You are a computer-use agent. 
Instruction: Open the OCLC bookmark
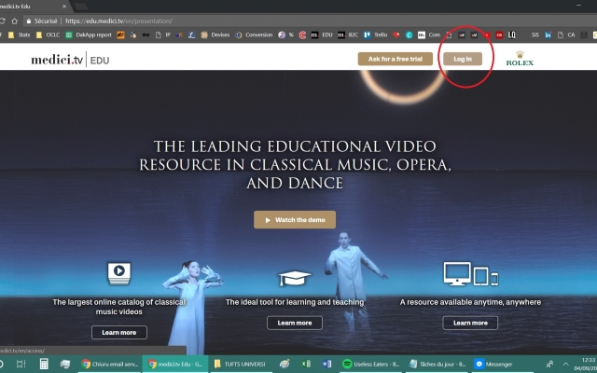click(47, 35)
